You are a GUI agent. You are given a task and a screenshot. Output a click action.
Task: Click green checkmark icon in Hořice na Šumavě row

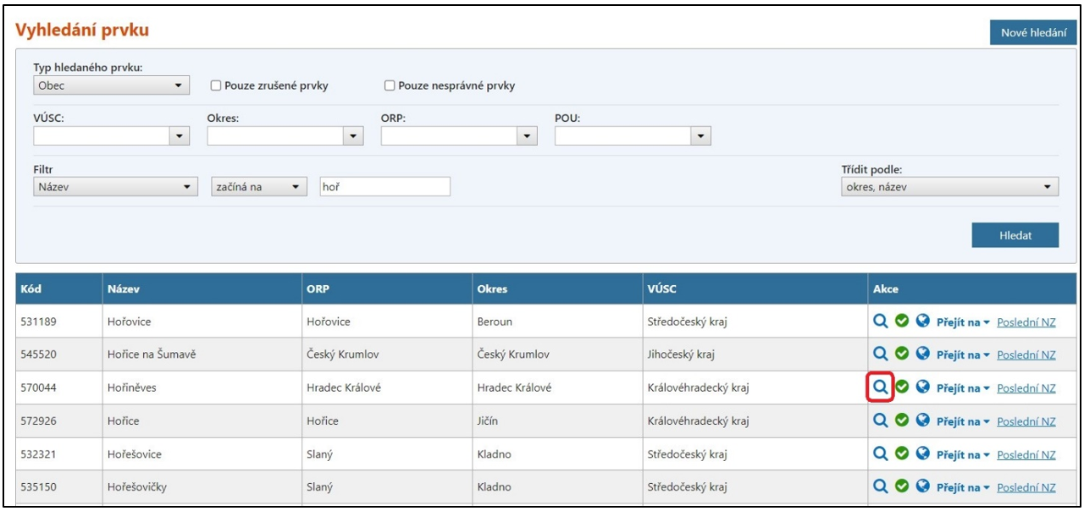902,354
